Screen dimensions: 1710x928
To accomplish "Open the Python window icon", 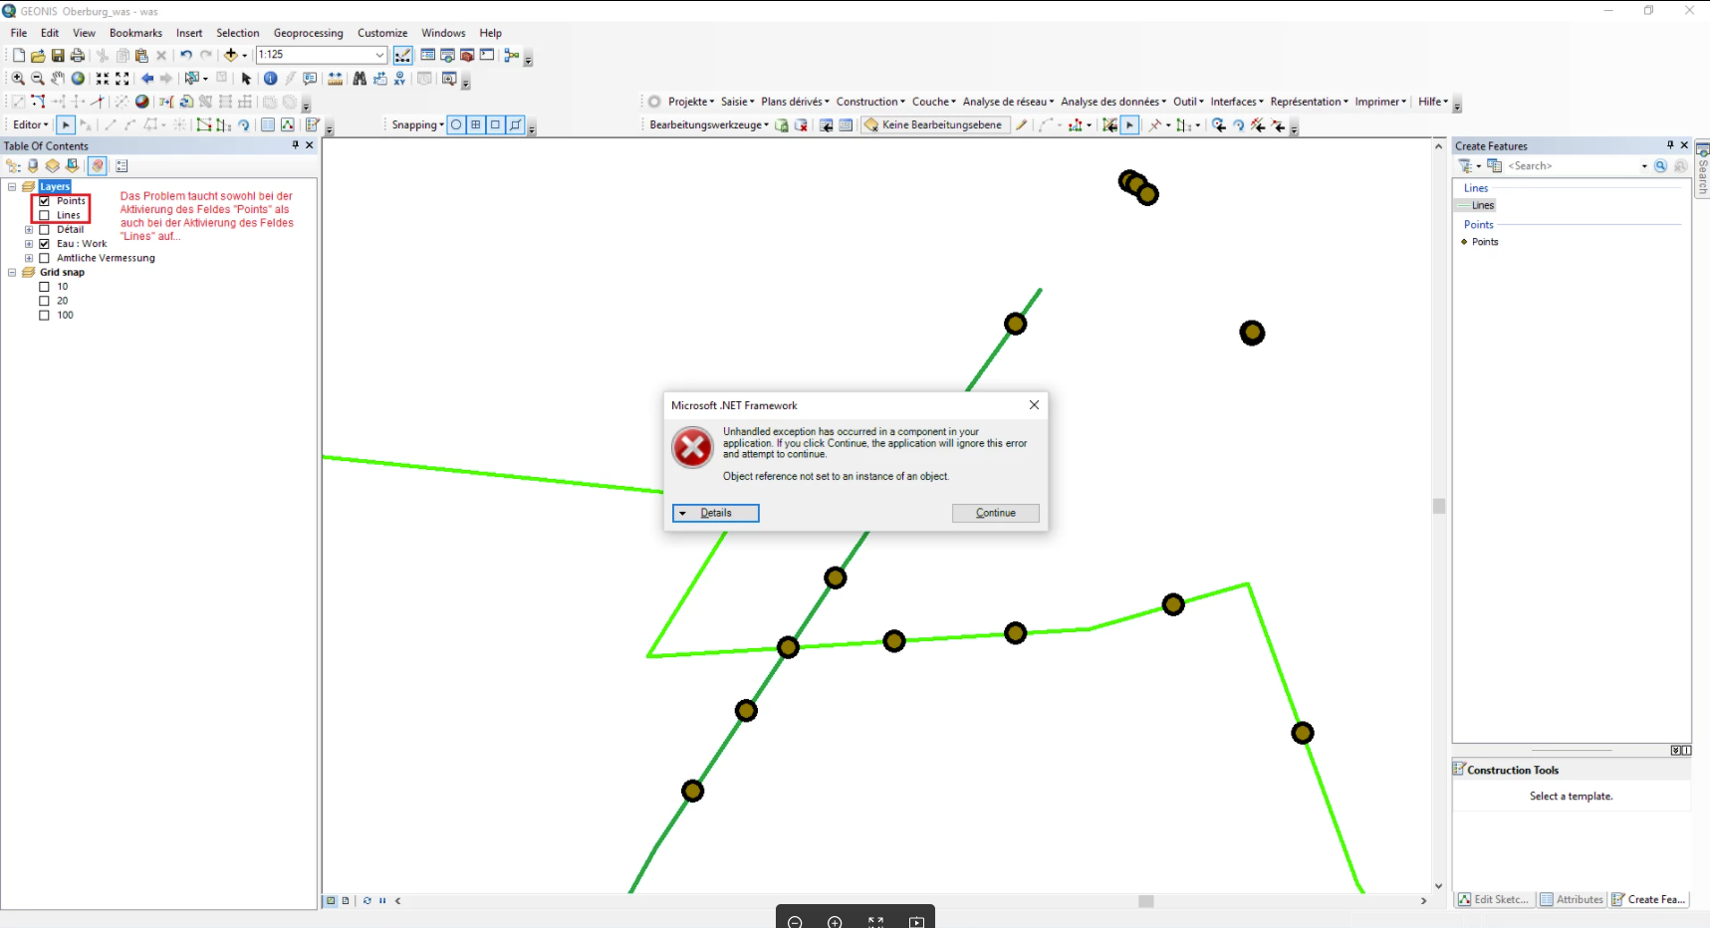I will click(x=486, y=55).
